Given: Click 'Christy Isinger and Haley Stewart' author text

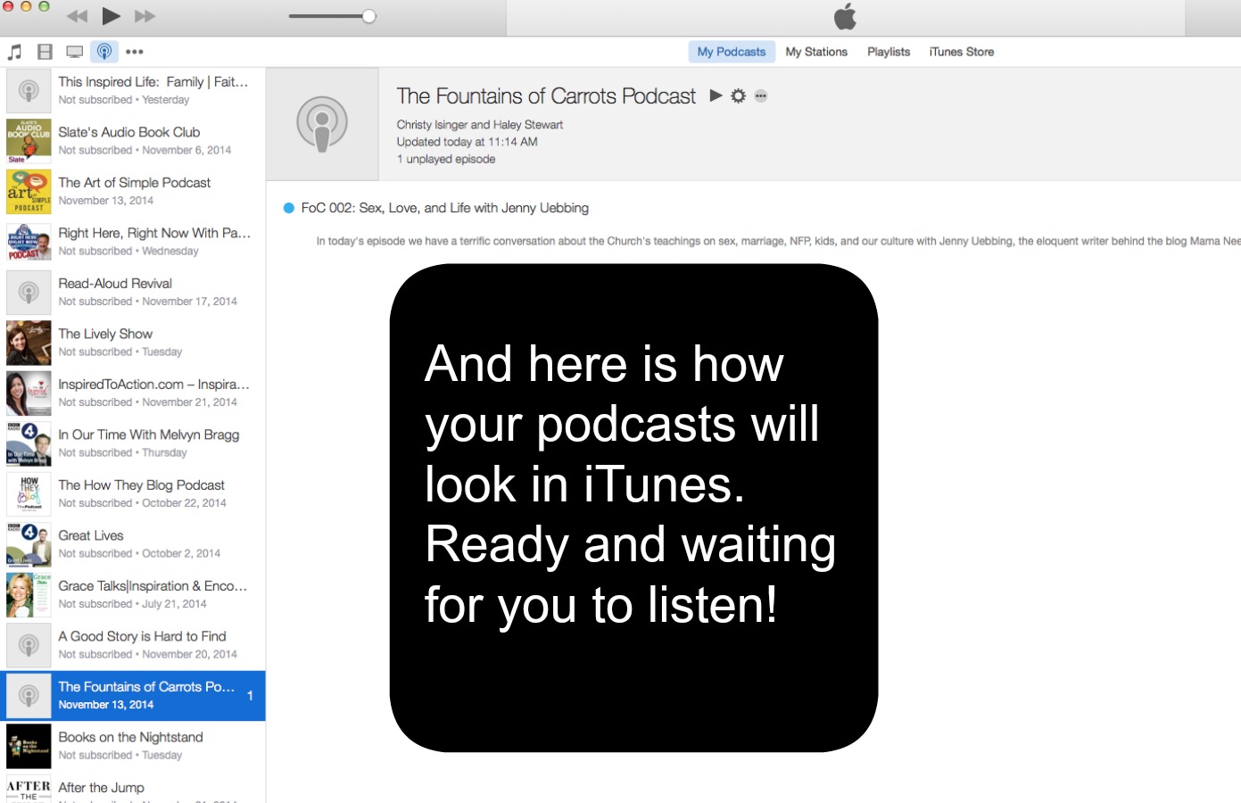Looking at the screenshot, I should pyautogui.click(x=480, y=125).
